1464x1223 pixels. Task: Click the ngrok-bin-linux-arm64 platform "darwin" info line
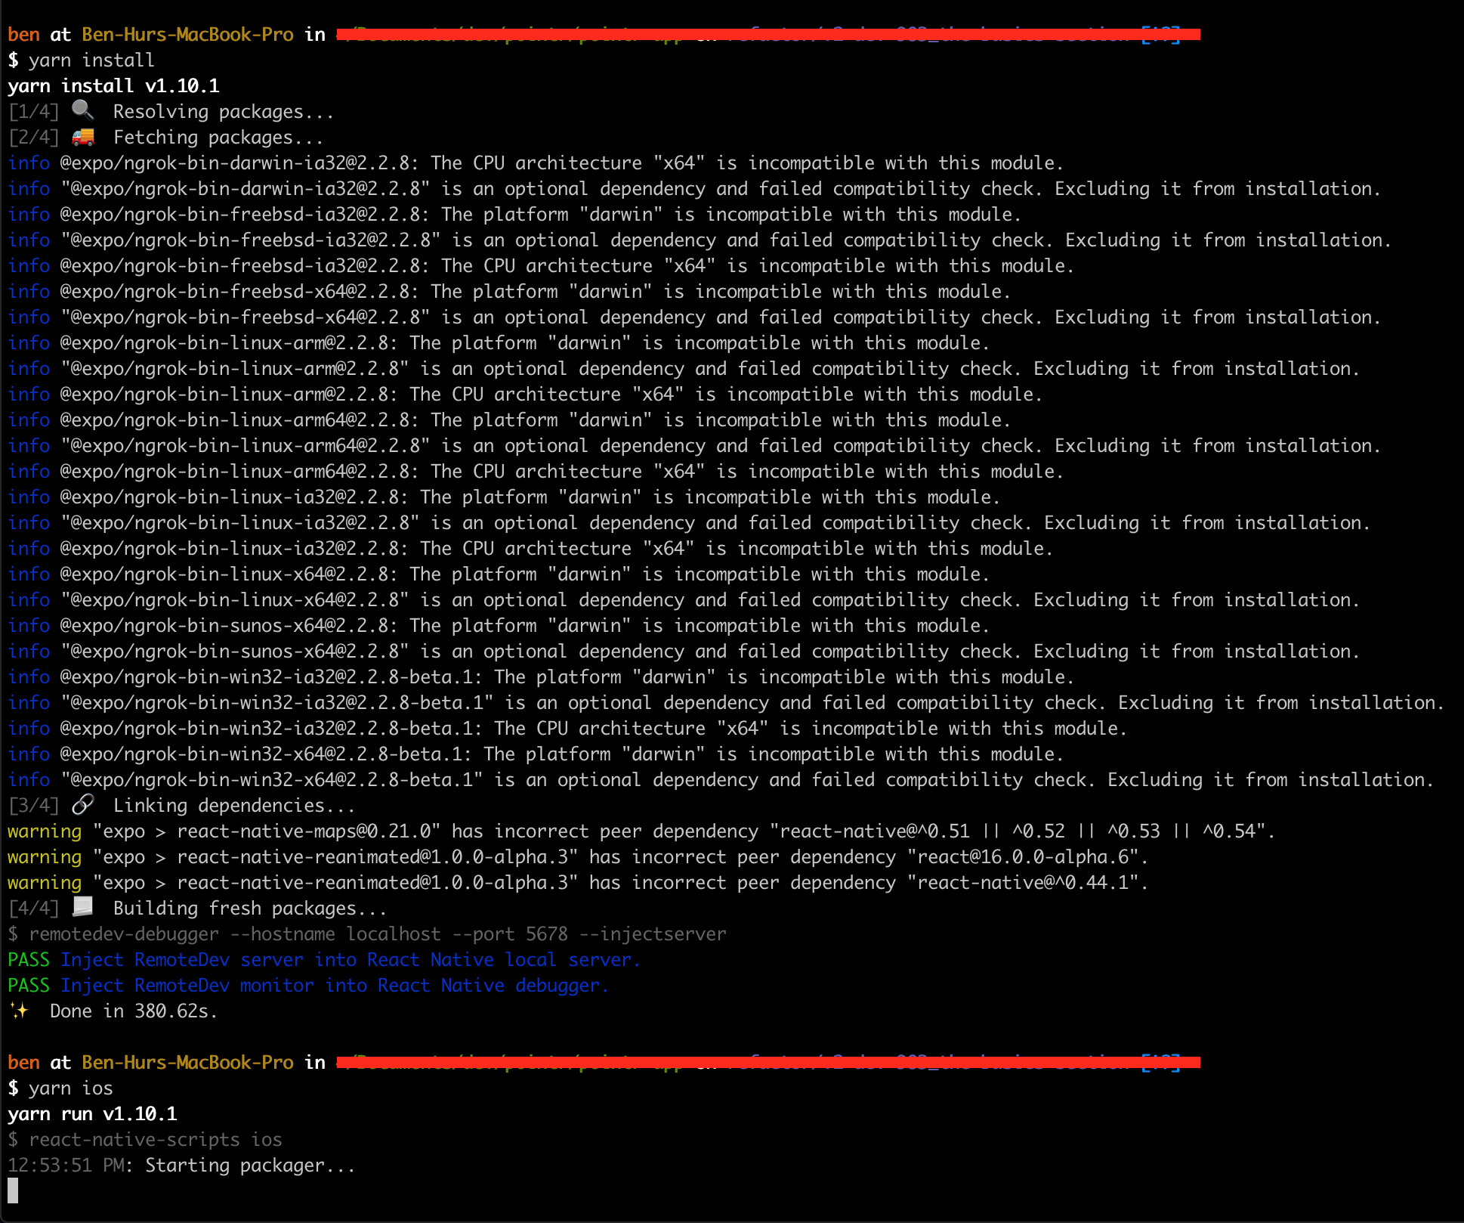click(x=509, y=420)
